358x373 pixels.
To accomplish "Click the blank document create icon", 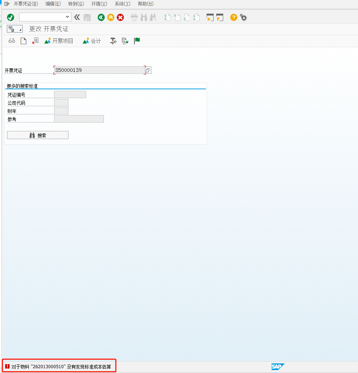I will [x=23, y=41].
